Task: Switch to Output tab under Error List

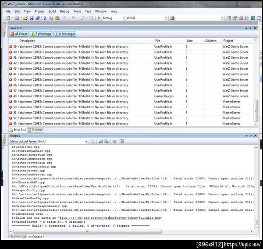Action: pyautogui.click(x=35, y=130)
